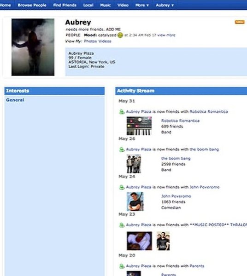
Task: Click the General heading under Interests
Action: click(15, 100)
